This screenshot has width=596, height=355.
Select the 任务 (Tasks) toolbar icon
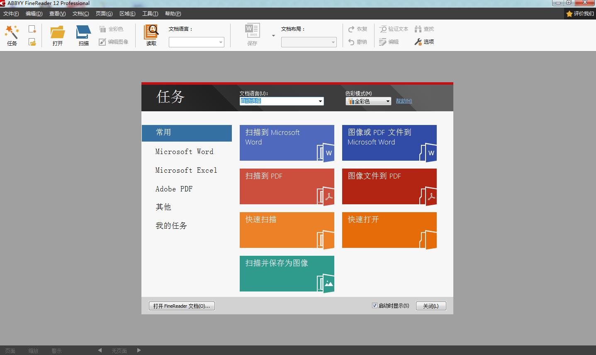(12, 35)
